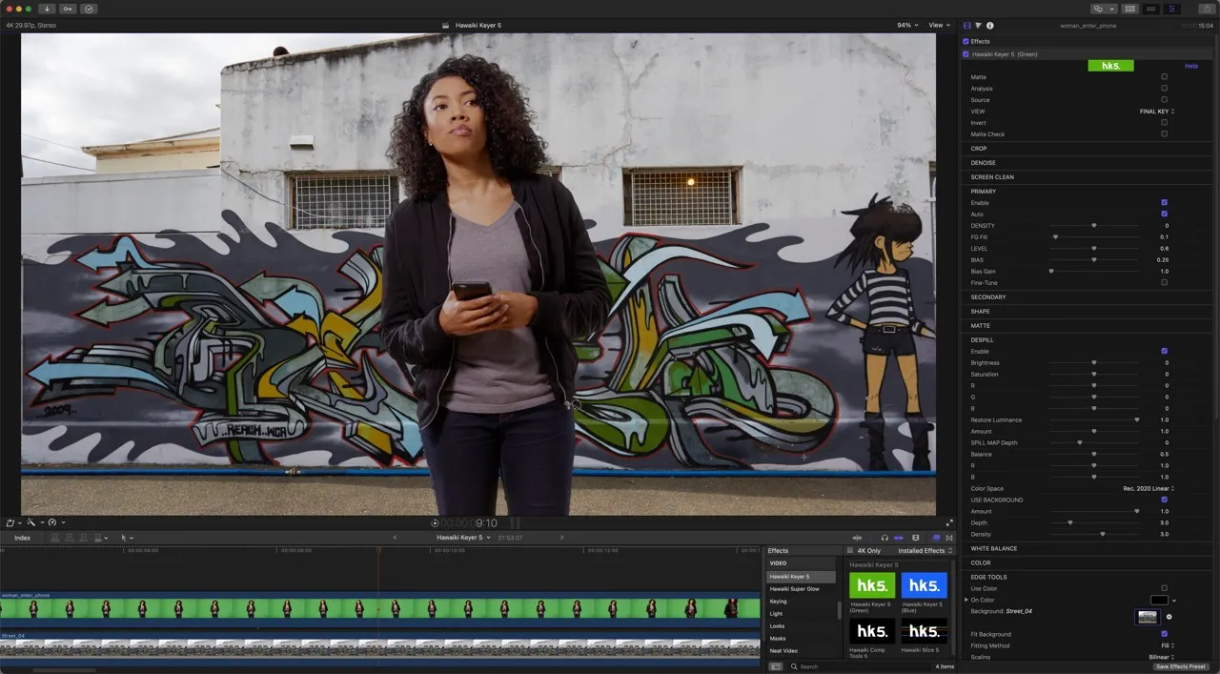Image resolution: width=1220 pixels, height=674 pixels.
Task: Open Background Tasks checkmark icon
Action: click(89, 9)
